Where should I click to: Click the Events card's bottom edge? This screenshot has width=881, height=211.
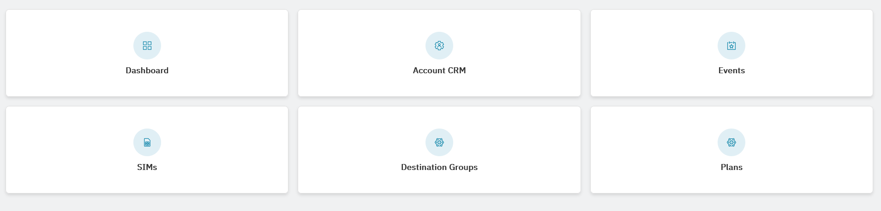[x=731, y=96]
